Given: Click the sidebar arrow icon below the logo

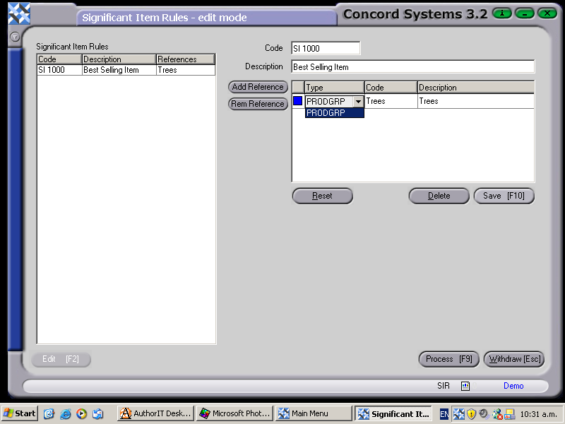Looking at the screenshot, I should coord(15,37).
